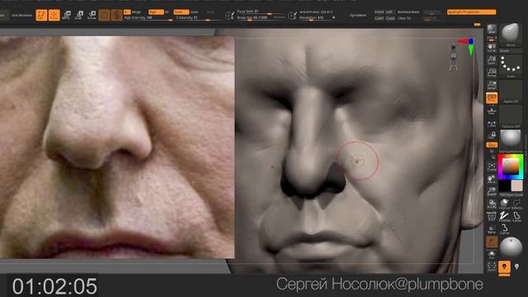Click the gray light bulb icon
Screen dimensions: 528x297
tap(517, 266)
